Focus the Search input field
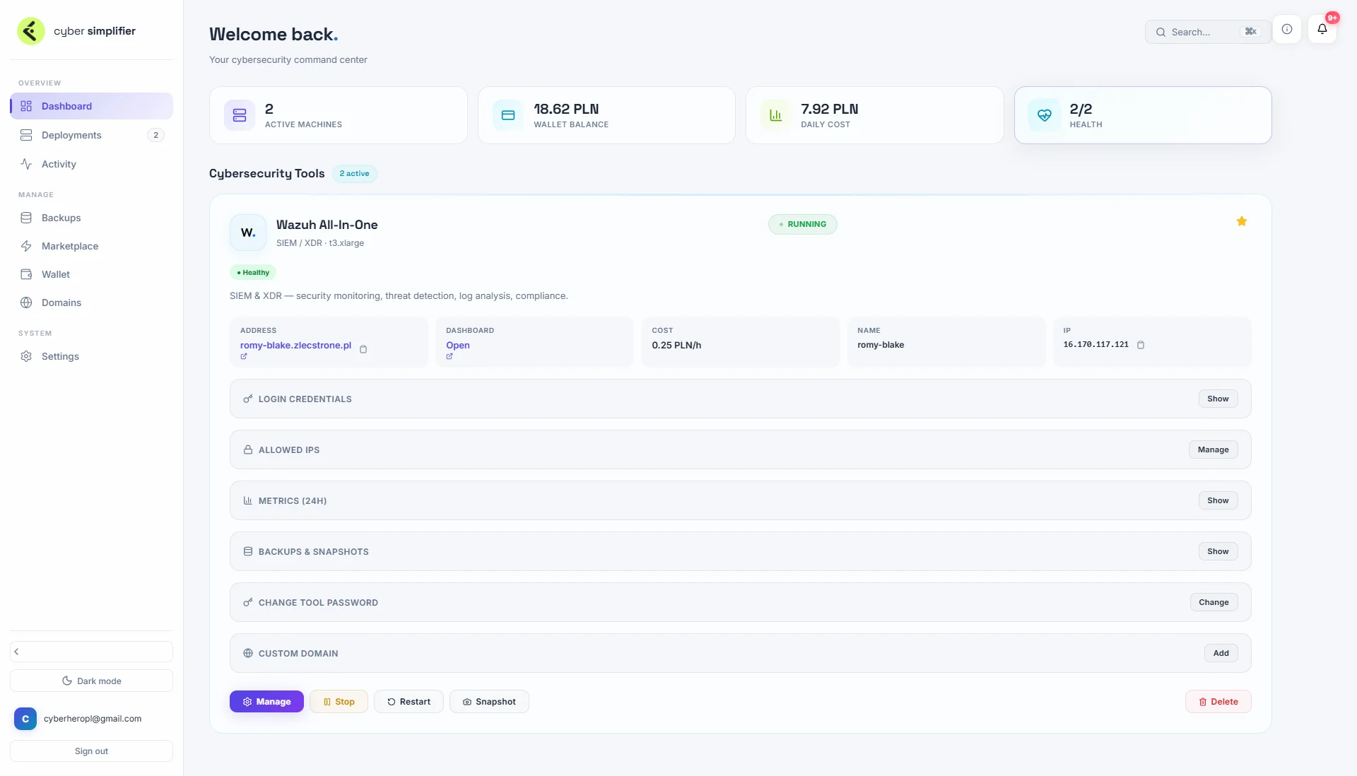The image size is (1357, 776). [x=1208, y=32]
